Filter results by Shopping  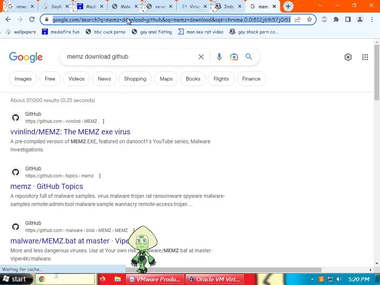tap(135, 79)
